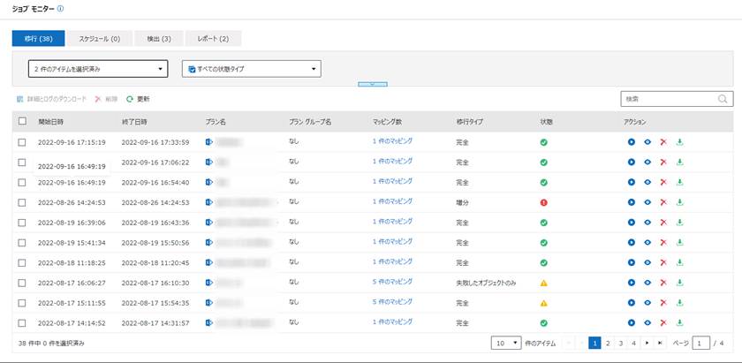This screenshot has height=363, width=742.
Task: Check the row ended 2022-09-16 17:06:22
Action: tap(22, 162)
